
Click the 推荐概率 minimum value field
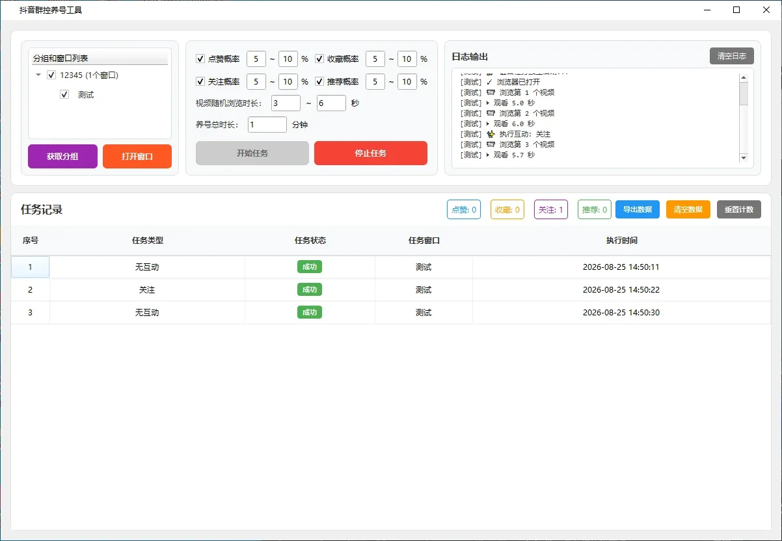click(375, 82)
